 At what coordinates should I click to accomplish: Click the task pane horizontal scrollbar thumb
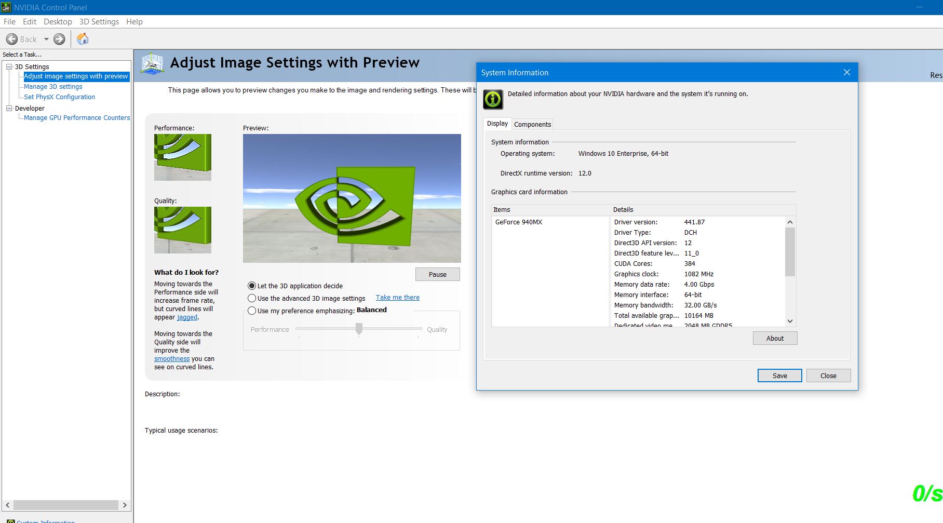[x=66, y=505]
